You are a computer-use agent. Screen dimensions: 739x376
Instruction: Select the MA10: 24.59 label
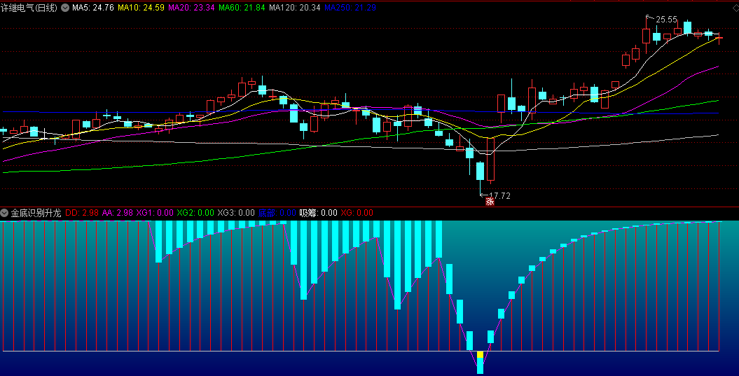click(141, 8)
